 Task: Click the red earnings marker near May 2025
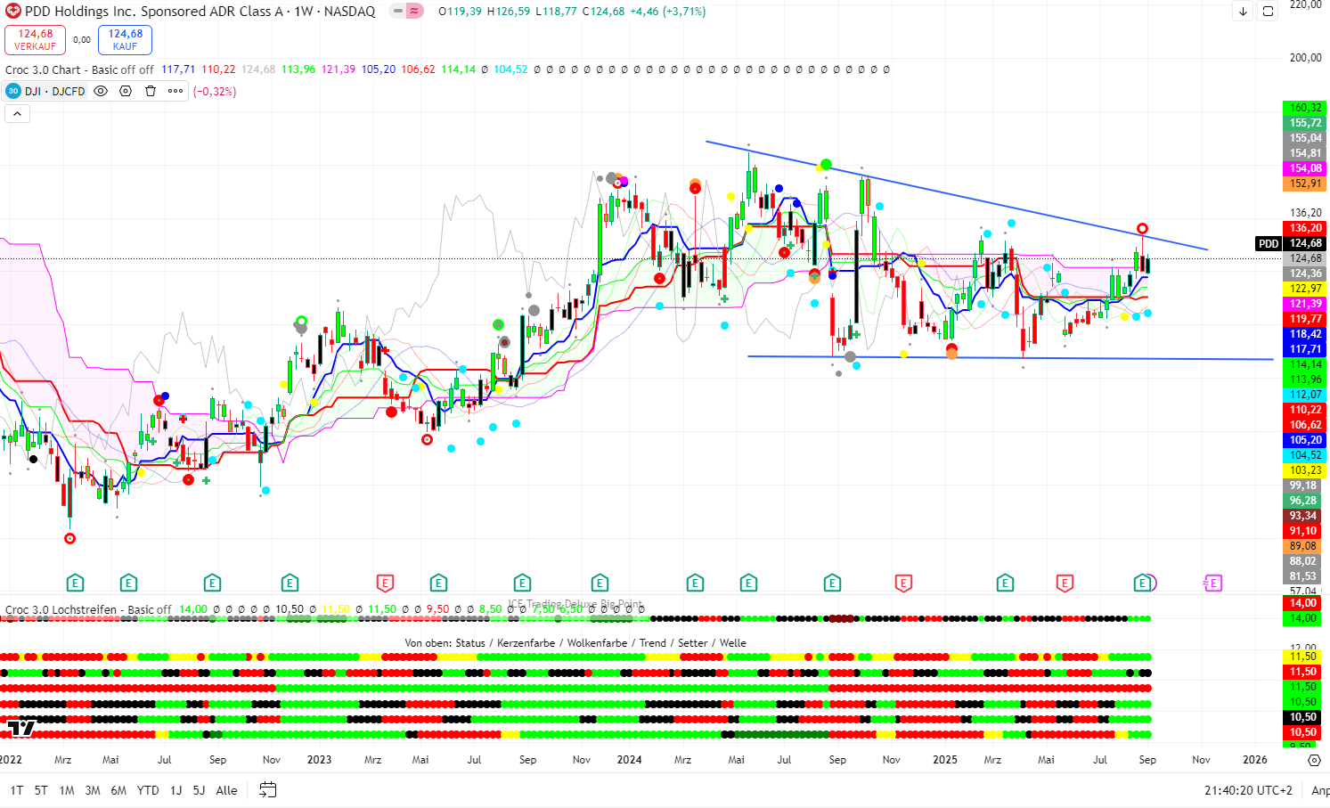(x=1064, y=584)
